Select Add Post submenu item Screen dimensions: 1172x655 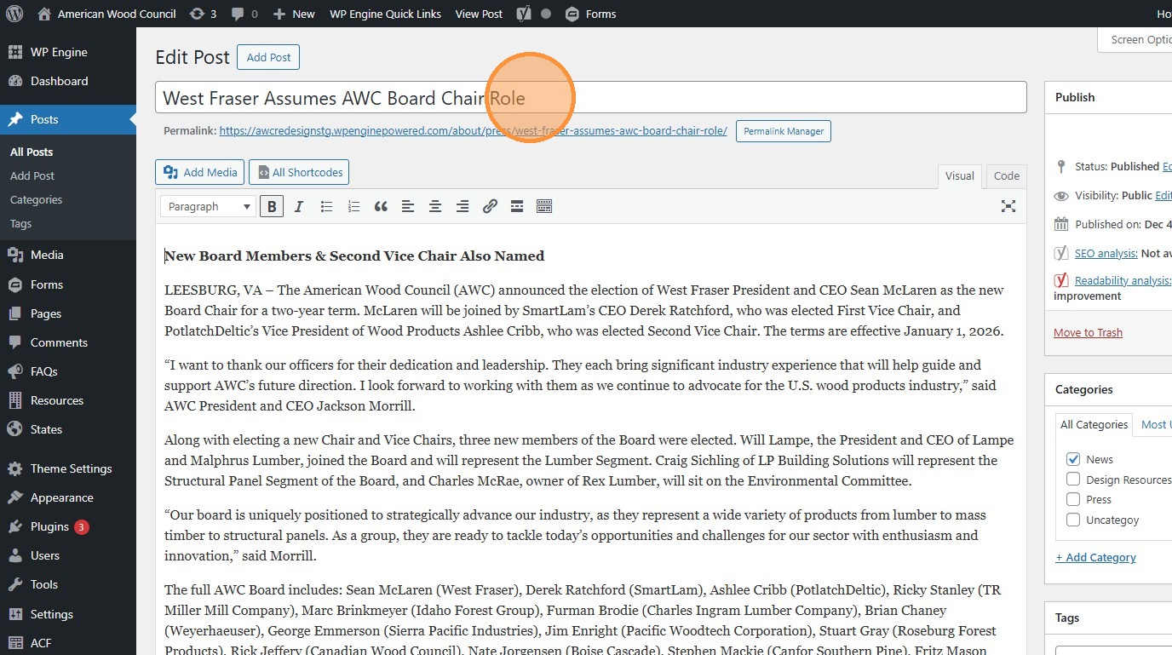[32, 175]
